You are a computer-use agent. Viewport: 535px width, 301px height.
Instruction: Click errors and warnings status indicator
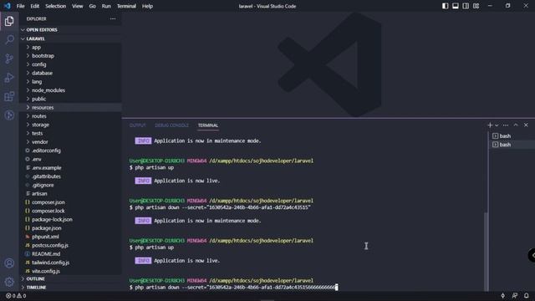pyautogui.click(x=16, y=295)
